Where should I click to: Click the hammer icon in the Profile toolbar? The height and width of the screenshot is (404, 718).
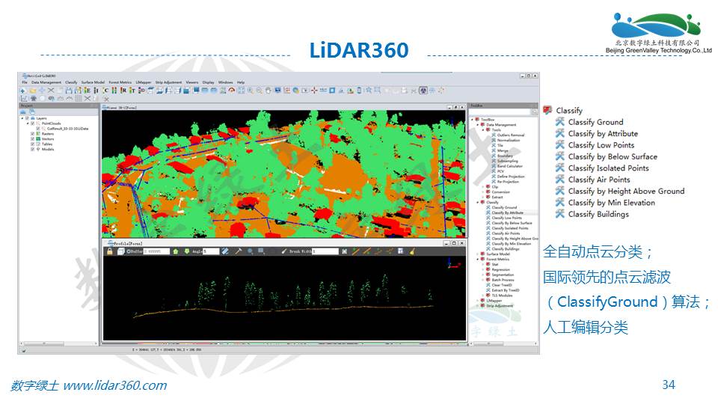[x=238, y=251]
